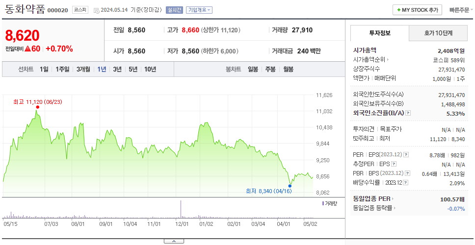Open help icon next to PER EPS(2023.12)
Screen dimensions: 475x245
point(406,155)
